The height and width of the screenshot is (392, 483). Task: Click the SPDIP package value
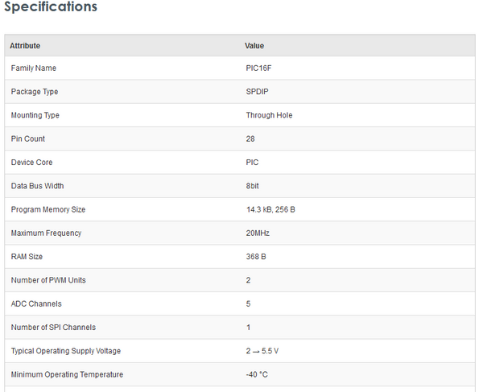tap(259, 92)
